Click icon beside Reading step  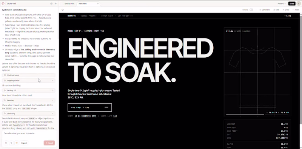click(x=5, y=100)
